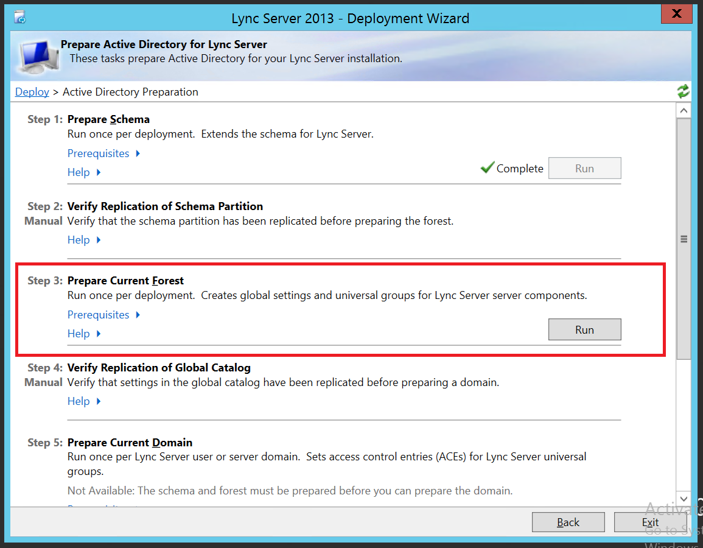This screenshot has width=703, height=548.
Task: Click the scrollbar up arrow
Action: click(684, 110)
